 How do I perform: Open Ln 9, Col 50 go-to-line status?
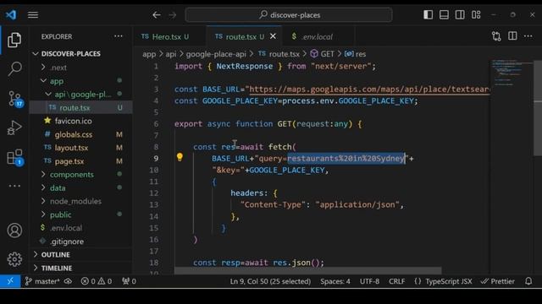click(x=270, y=281)
